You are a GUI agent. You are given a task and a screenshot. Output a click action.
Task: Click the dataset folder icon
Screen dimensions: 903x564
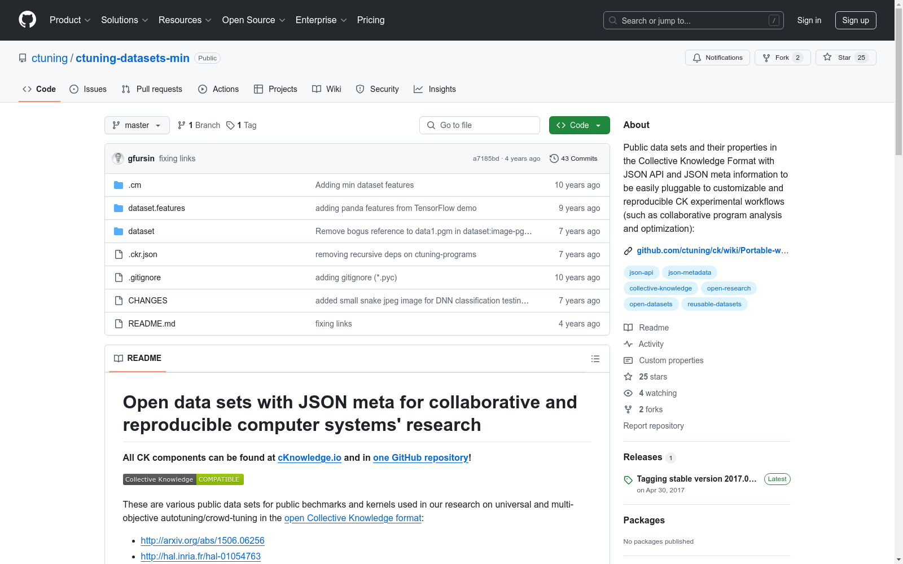point(119,231)
